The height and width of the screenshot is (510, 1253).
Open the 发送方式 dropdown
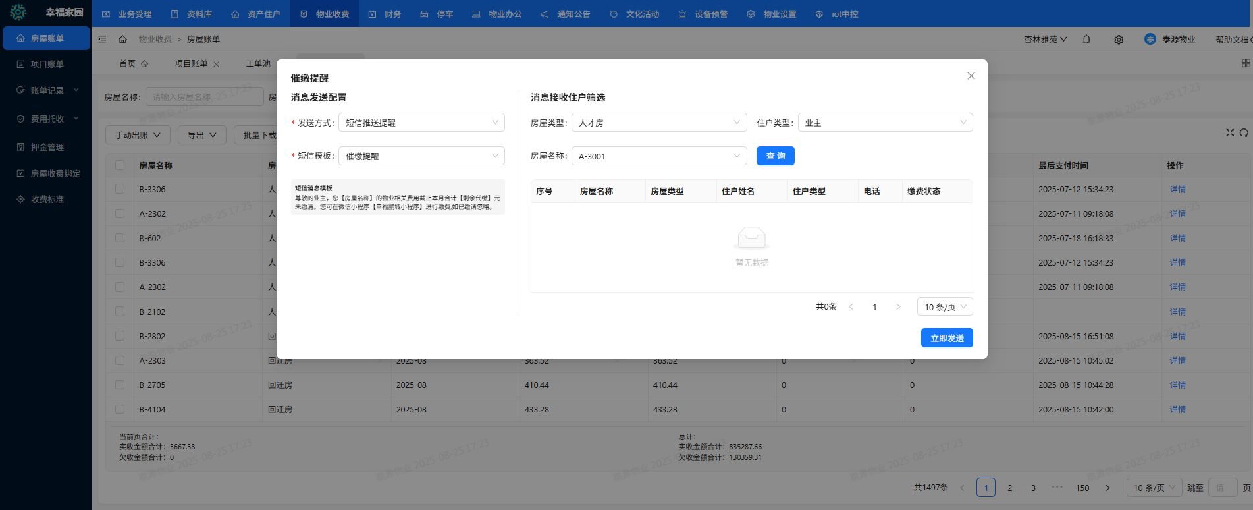pos(421,123)
